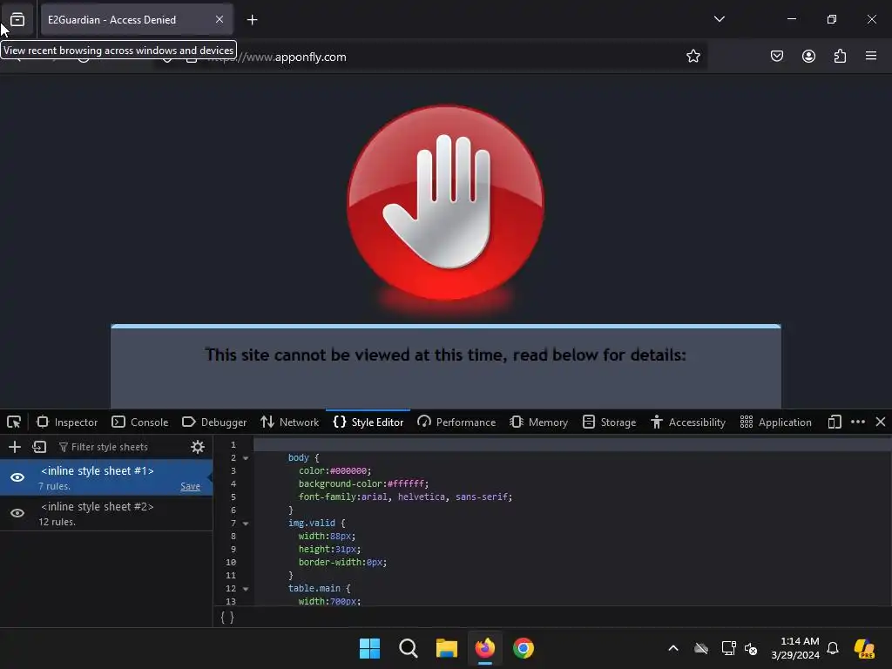Select inline style sheet #2
892x669 pixels.
tap(105, 513)
